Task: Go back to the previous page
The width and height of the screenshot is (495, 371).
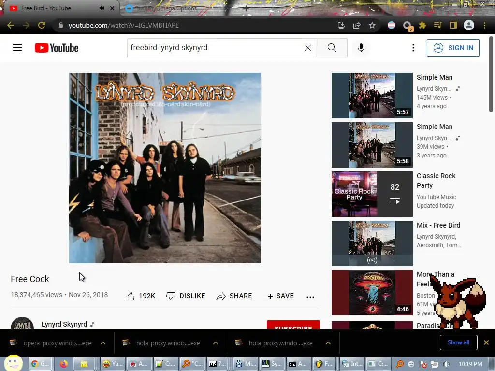Action: tap(11, 25)
